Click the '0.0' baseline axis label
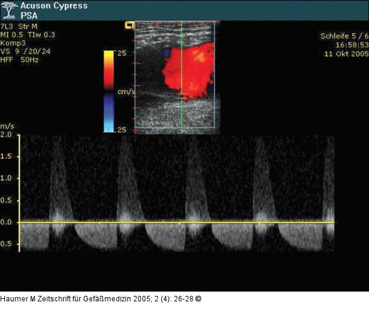This screenshot has height=329, width=369. (x=6, y=222)
